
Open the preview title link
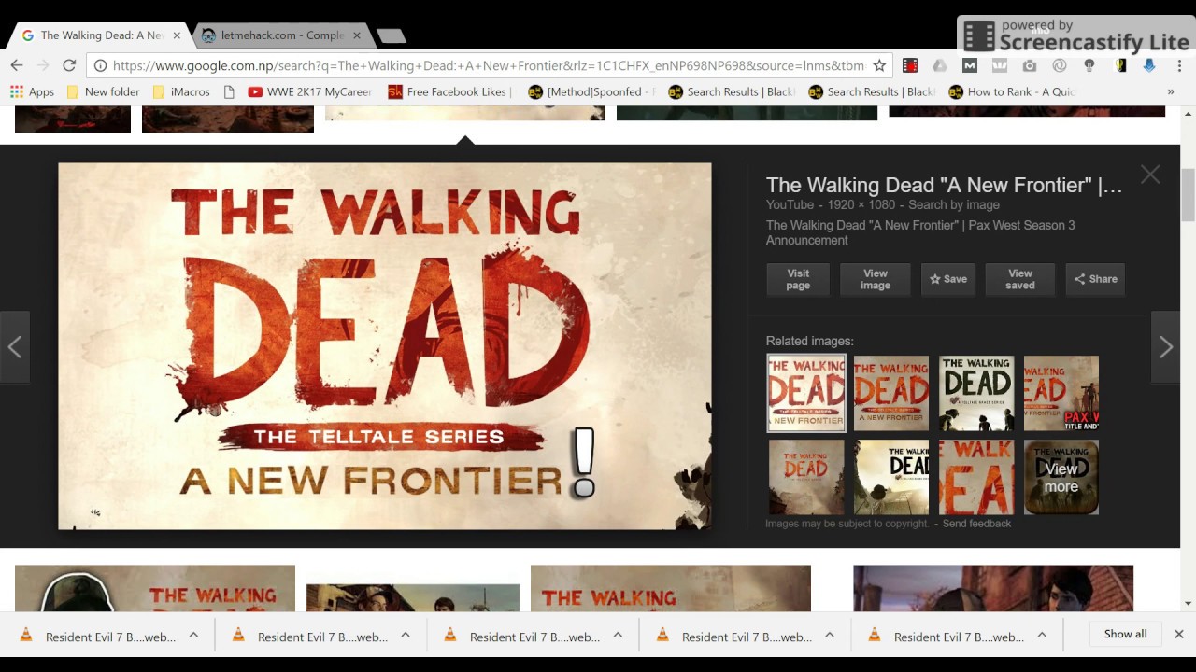(x=944, y=185)
